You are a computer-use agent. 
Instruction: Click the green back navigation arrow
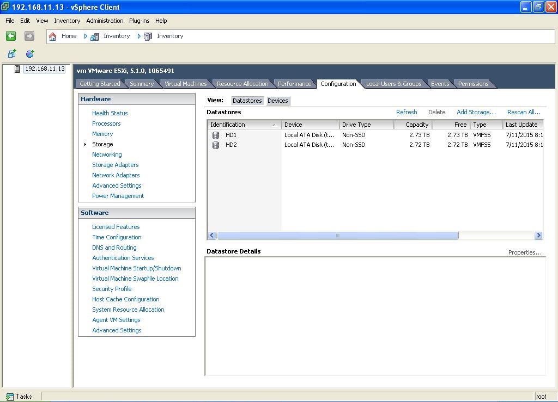11,36
